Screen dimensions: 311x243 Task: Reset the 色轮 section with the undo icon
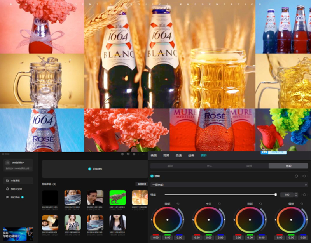click(296, 176)
